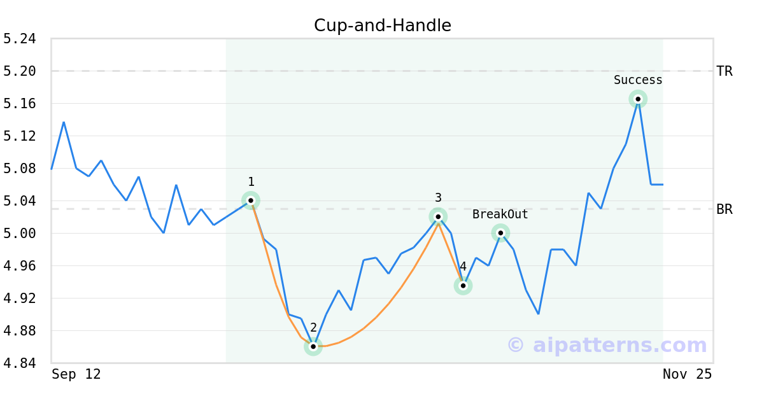Viewport: 764px width, 401px height.
Task: Click the 'Success' text annotation
Action: click(638, 80)
